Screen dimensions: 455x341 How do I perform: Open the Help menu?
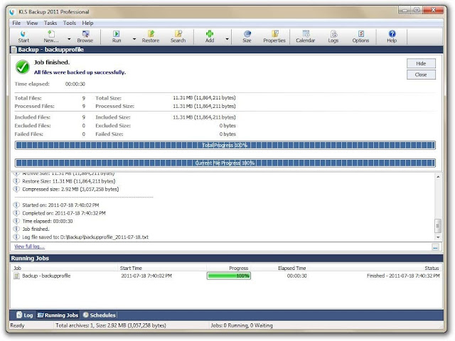(87, 23)
